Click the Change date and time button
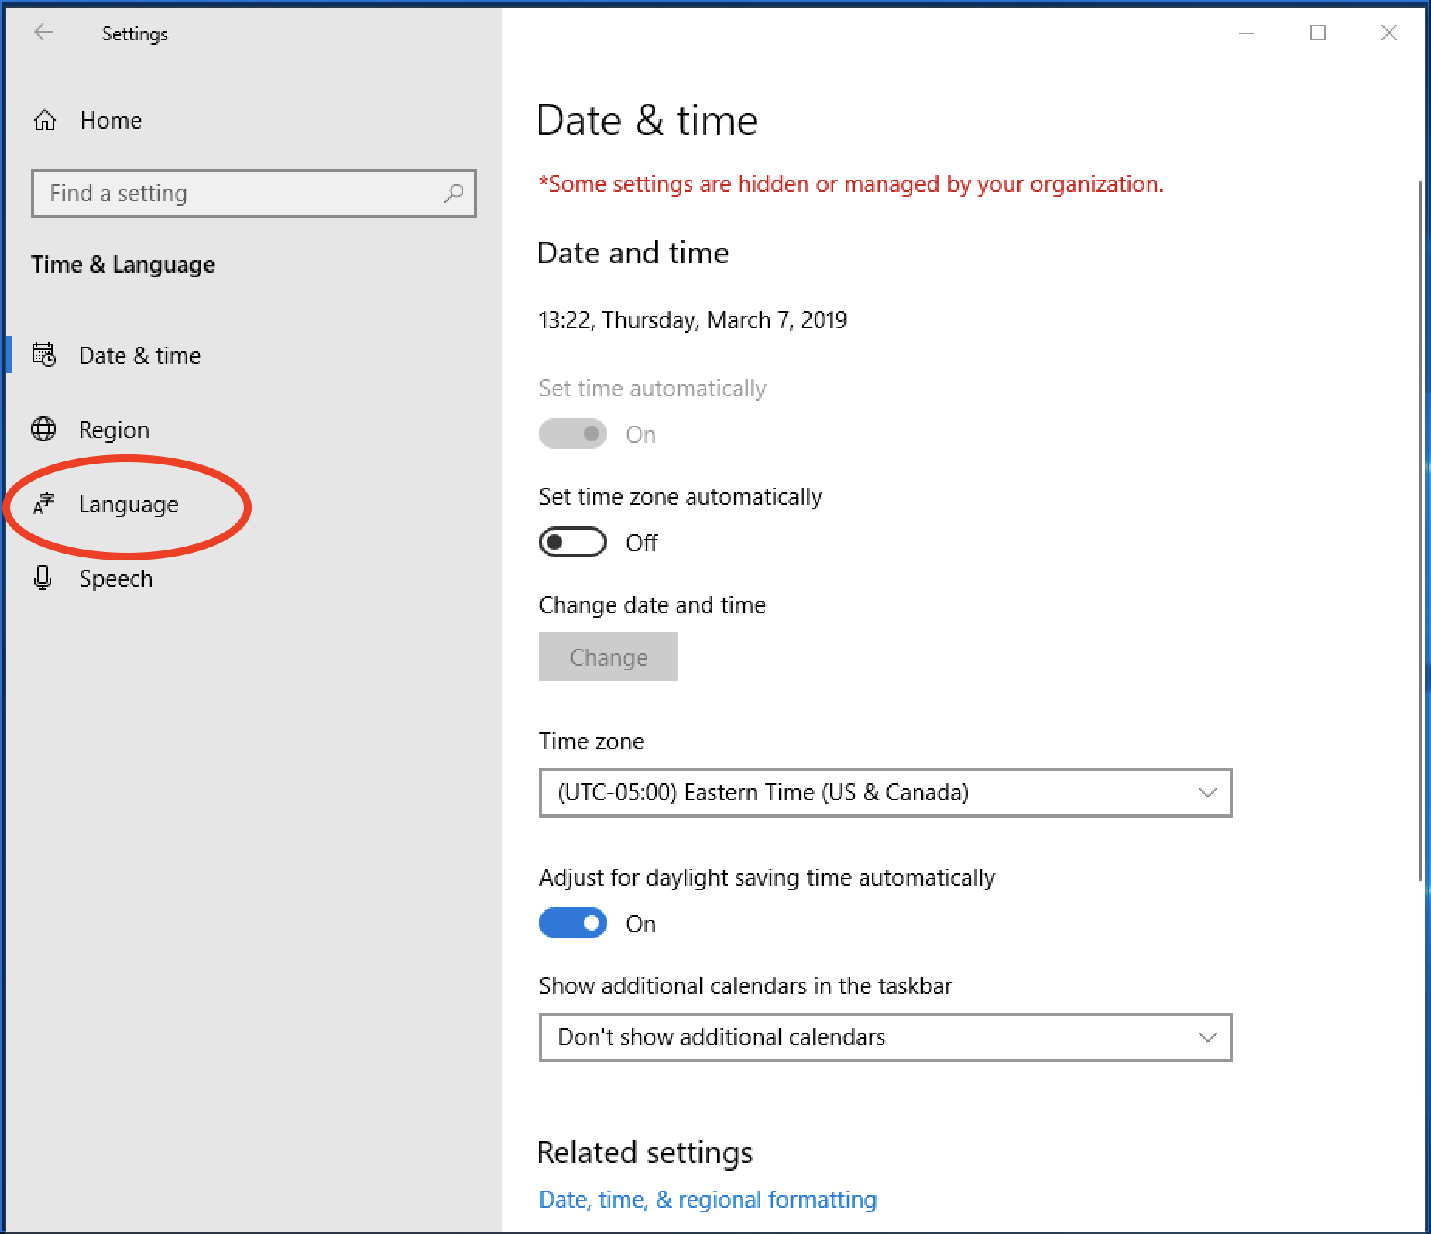1431x1234 pixels. click(x=608, y=656)
